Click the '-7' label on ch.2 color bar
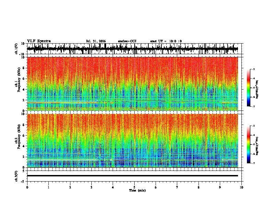This screenshot has width=272, height=210. pyautogui.click(x=253, y=163)
